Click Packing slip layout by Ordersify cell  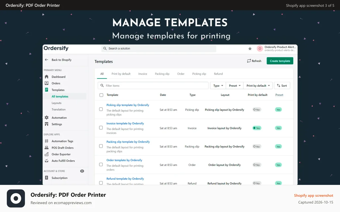pyautogui.click(x=224, y=146)
